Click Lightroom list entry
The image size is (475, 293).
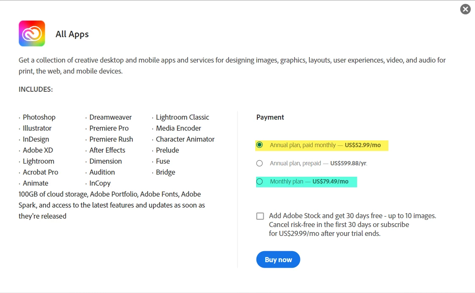click(38, 161)
